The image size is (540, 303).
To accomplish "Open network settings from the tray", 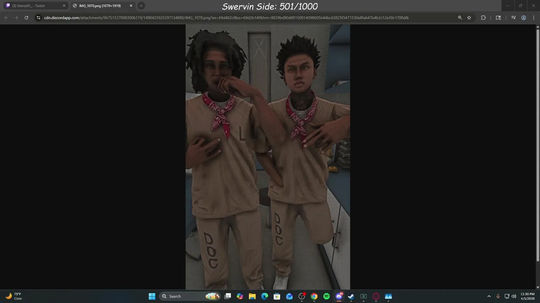I will [x=507, y=296].
